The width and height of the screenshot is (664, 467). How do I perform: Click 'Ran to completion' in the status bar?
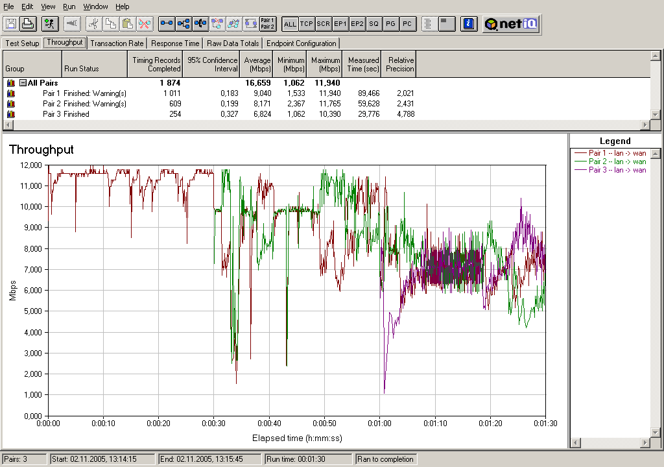coord(385,459)
